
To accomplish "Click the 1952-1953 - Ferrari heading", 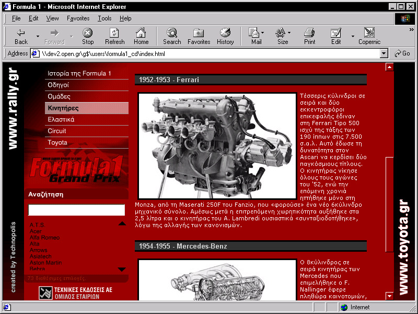I will click(x=251, y=80).
